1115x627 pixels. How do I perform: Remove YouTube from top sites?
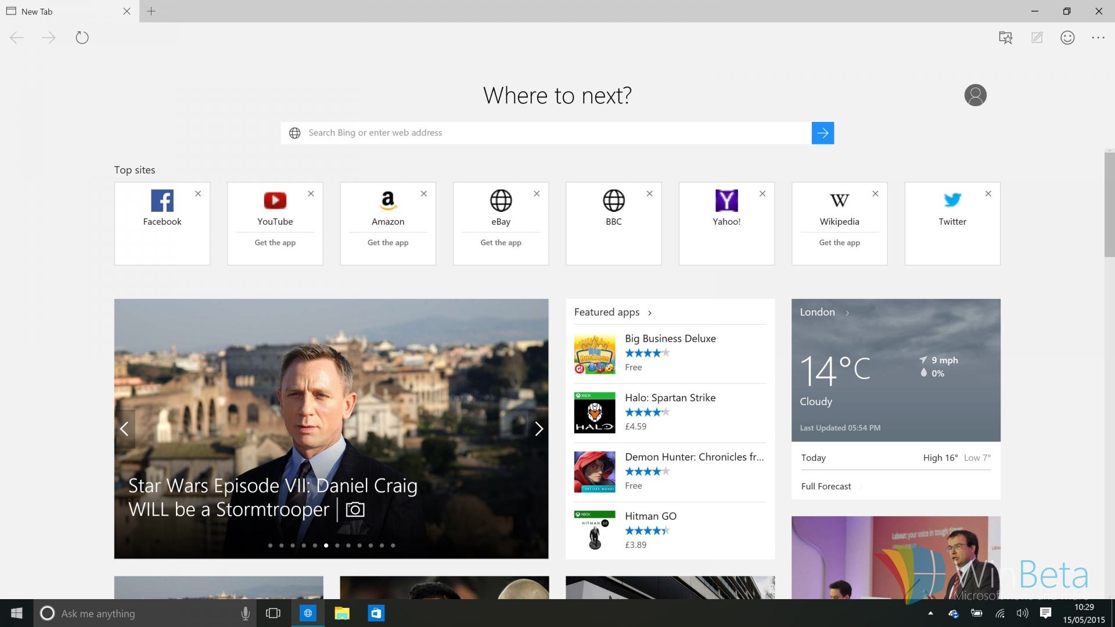[311, 194]
